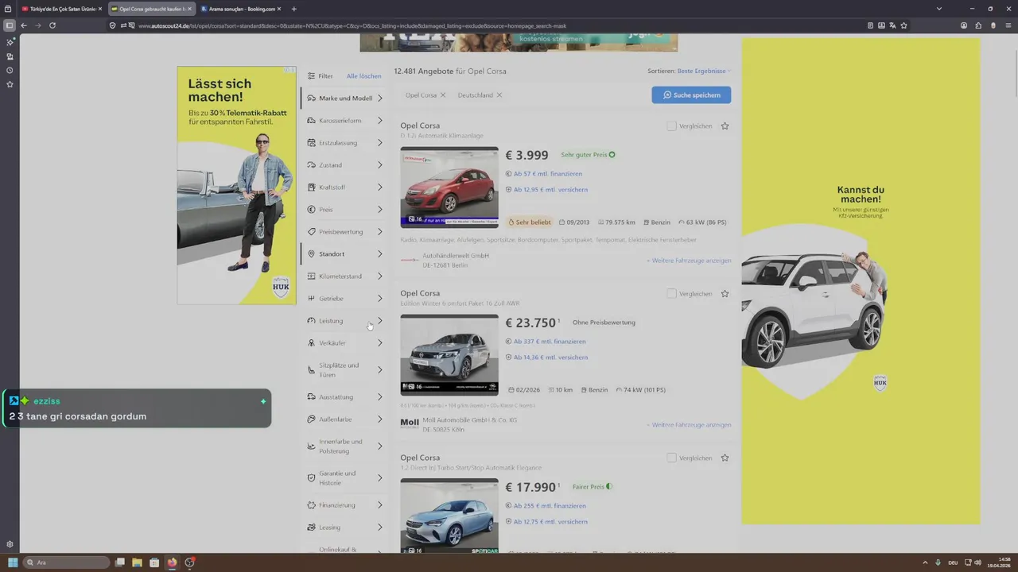Click Ab 14,36 € mtl. versichern link

550,357
